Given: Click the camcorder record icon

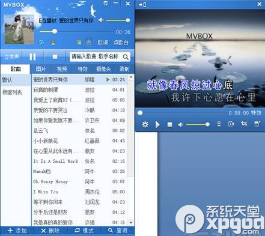Looking at the screenshot, I should coord(231,124).
